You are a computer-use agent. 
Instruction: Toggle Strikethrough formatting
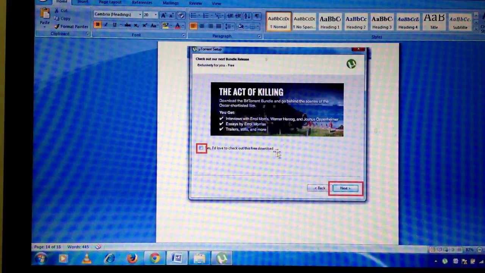coord(128,25)
